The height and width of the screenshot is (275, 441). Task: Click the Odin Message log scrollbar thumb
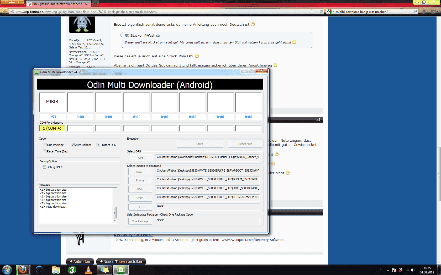114,213
